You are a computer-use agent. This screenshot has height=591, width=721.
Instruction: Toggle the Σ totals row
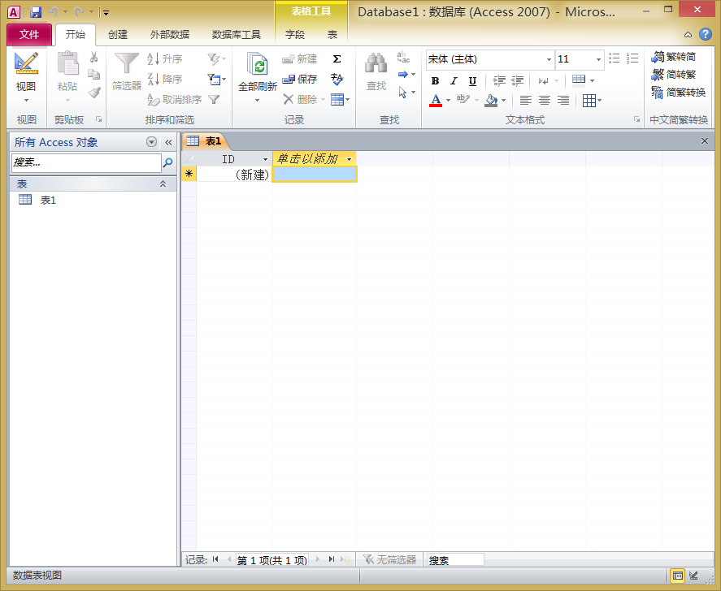point(337,58)
